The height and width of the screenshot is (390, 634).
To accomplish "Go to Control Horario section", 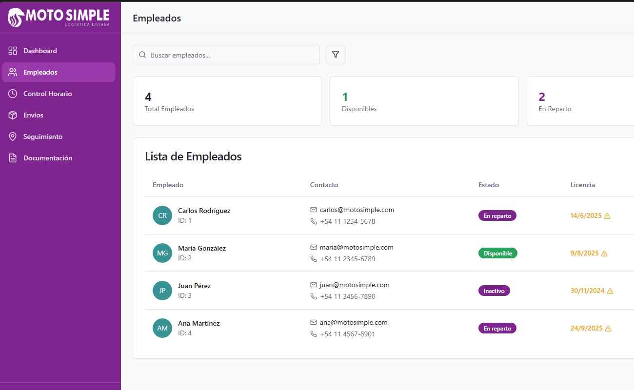I will (x=59, y=94).
